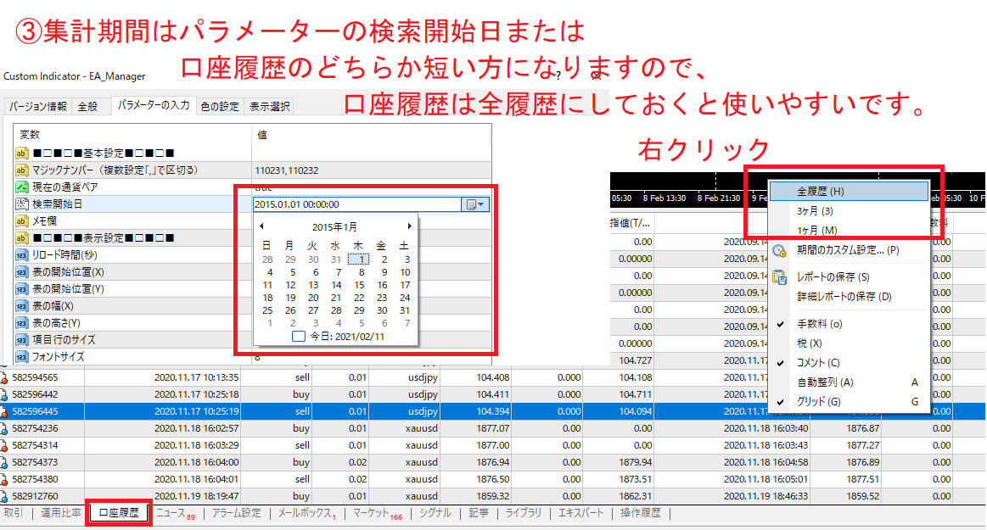Open the 操作履歴 terminal tab

click(x=641, y=513)
